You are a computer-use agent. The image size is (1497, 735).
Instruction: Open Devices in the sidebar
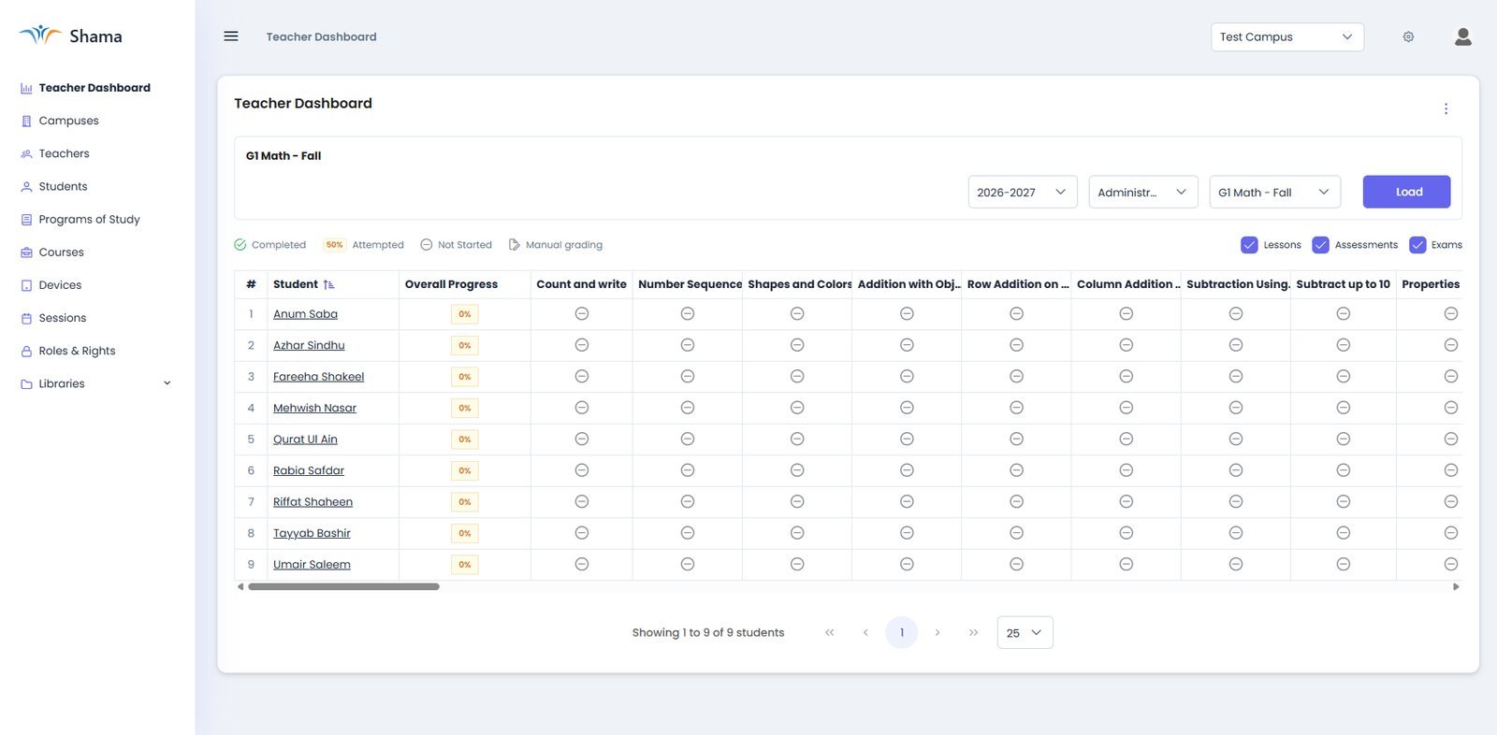(60, 285)
